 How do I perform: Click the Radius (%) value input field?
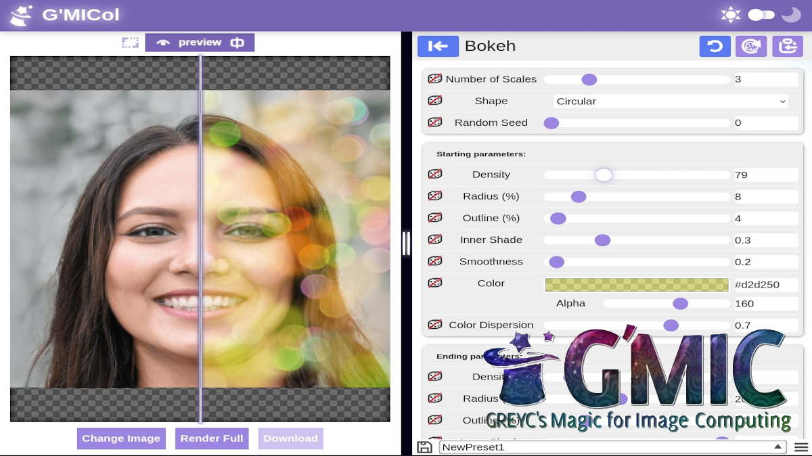coord(765,197)
